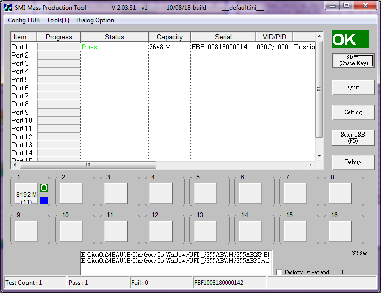Click the Quit button
381x293 pixels.
tap(353, 87)
